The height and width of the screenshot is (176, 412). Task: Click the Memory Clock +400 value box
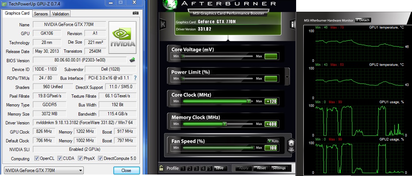tap(271, 124)
